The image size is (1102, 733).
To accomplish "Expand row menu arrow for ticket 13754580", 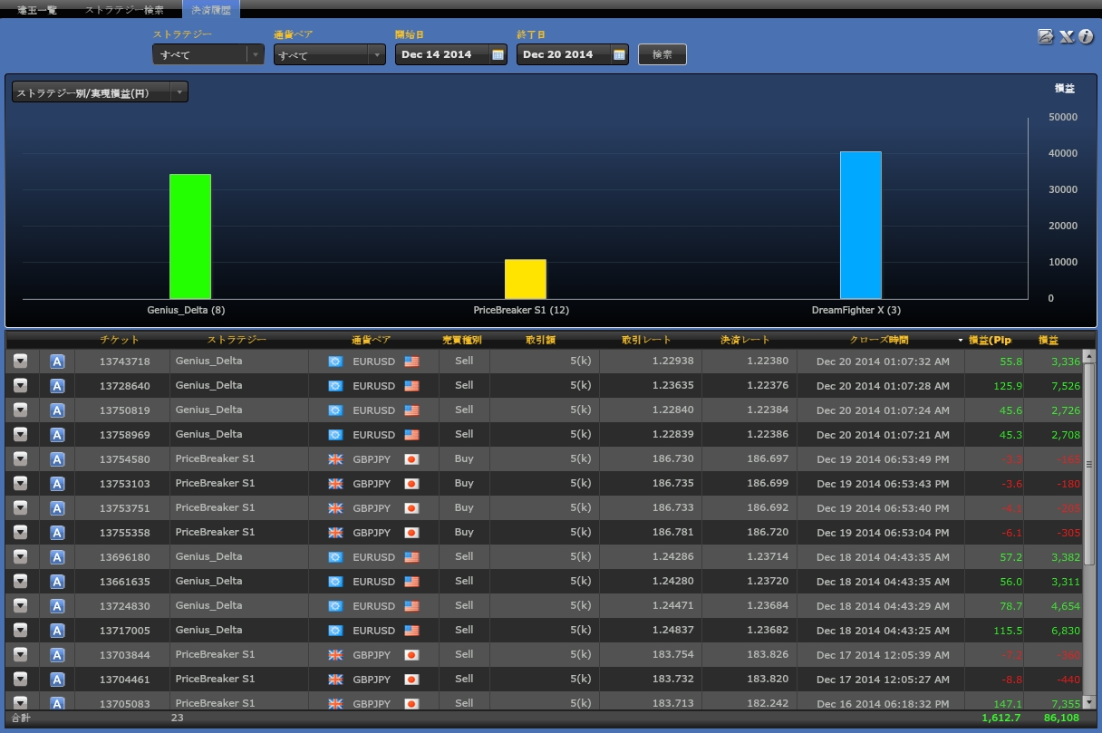I will (x=20, y=459).
